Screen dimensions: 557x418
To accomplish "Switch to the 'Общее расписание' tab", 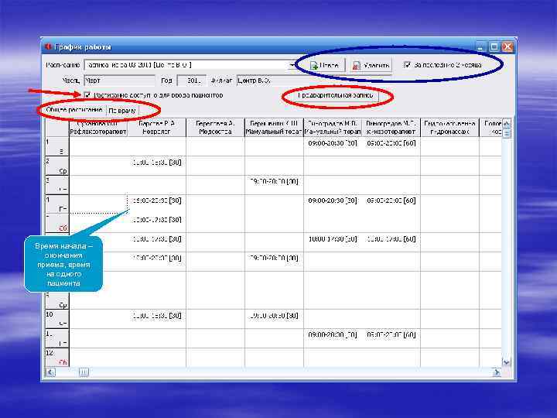I will click(74, 110).
